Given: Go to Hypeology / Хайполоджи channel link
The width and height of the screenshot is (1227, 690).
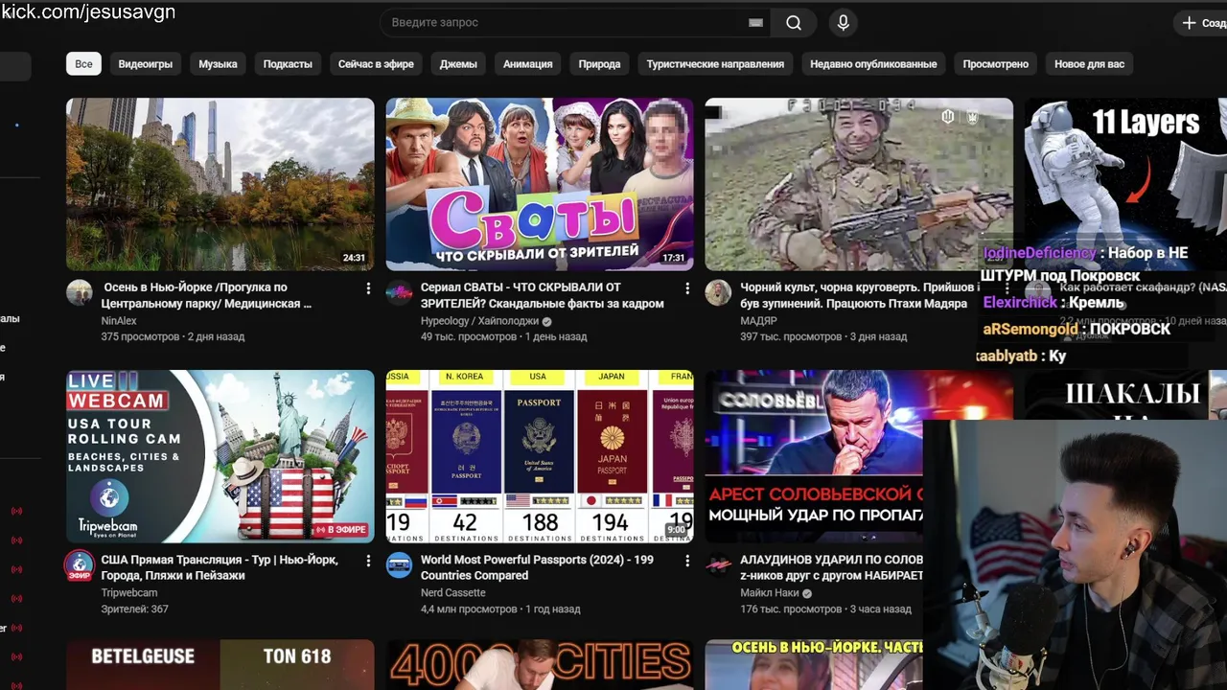Looking at the screenshot, I should coord(479,321).
